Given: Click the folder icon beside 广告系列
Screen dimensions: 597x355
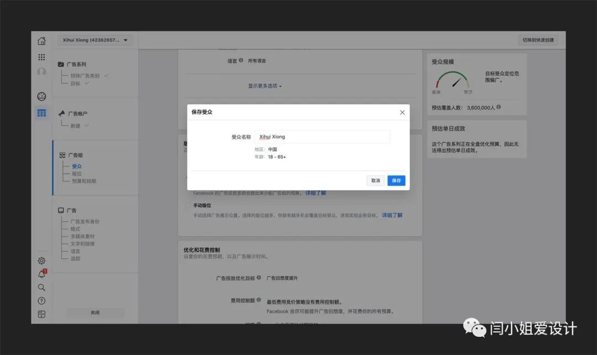Looking at the screenshot, I should click(x=61, y=64).
